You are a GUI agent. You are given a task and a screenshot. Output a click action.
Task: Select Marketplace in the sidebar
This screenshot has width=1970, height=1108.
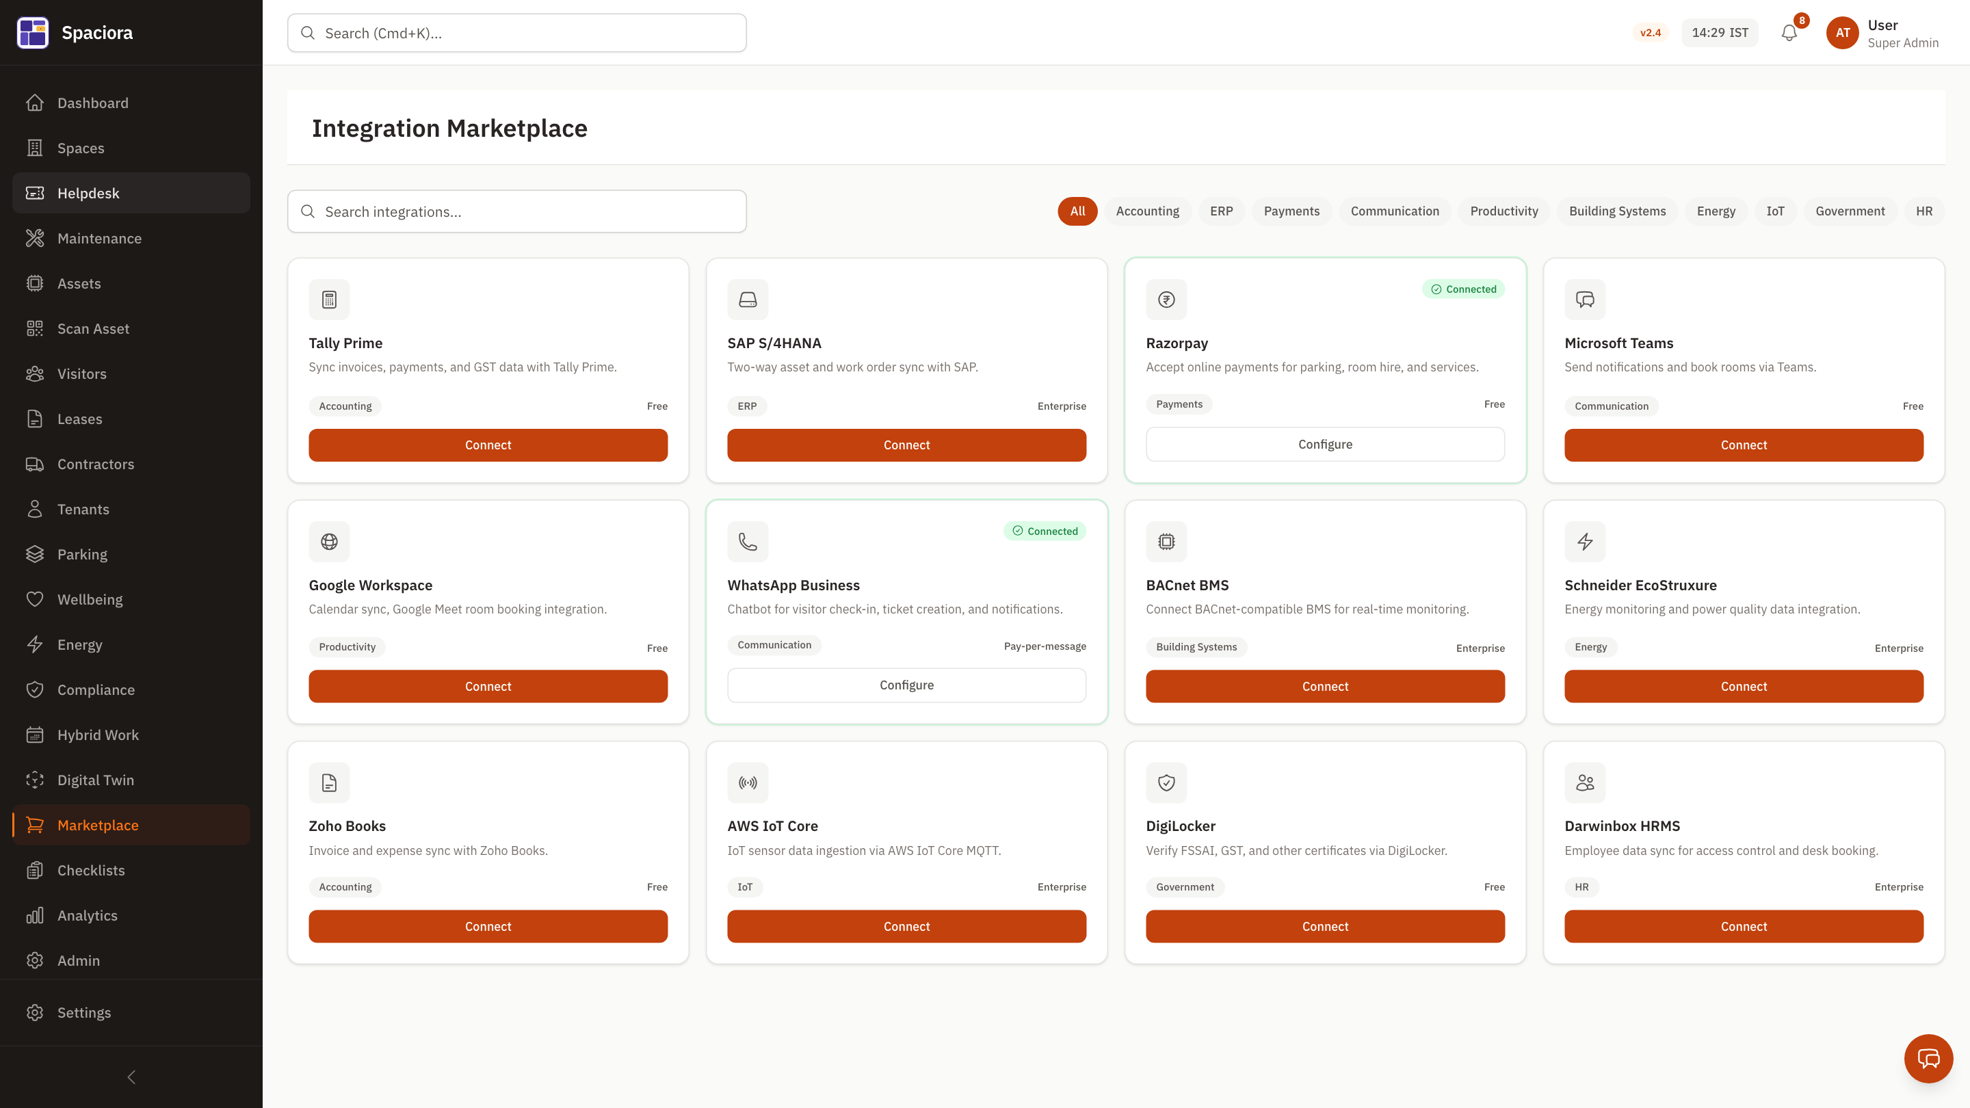tap(131, 824)
